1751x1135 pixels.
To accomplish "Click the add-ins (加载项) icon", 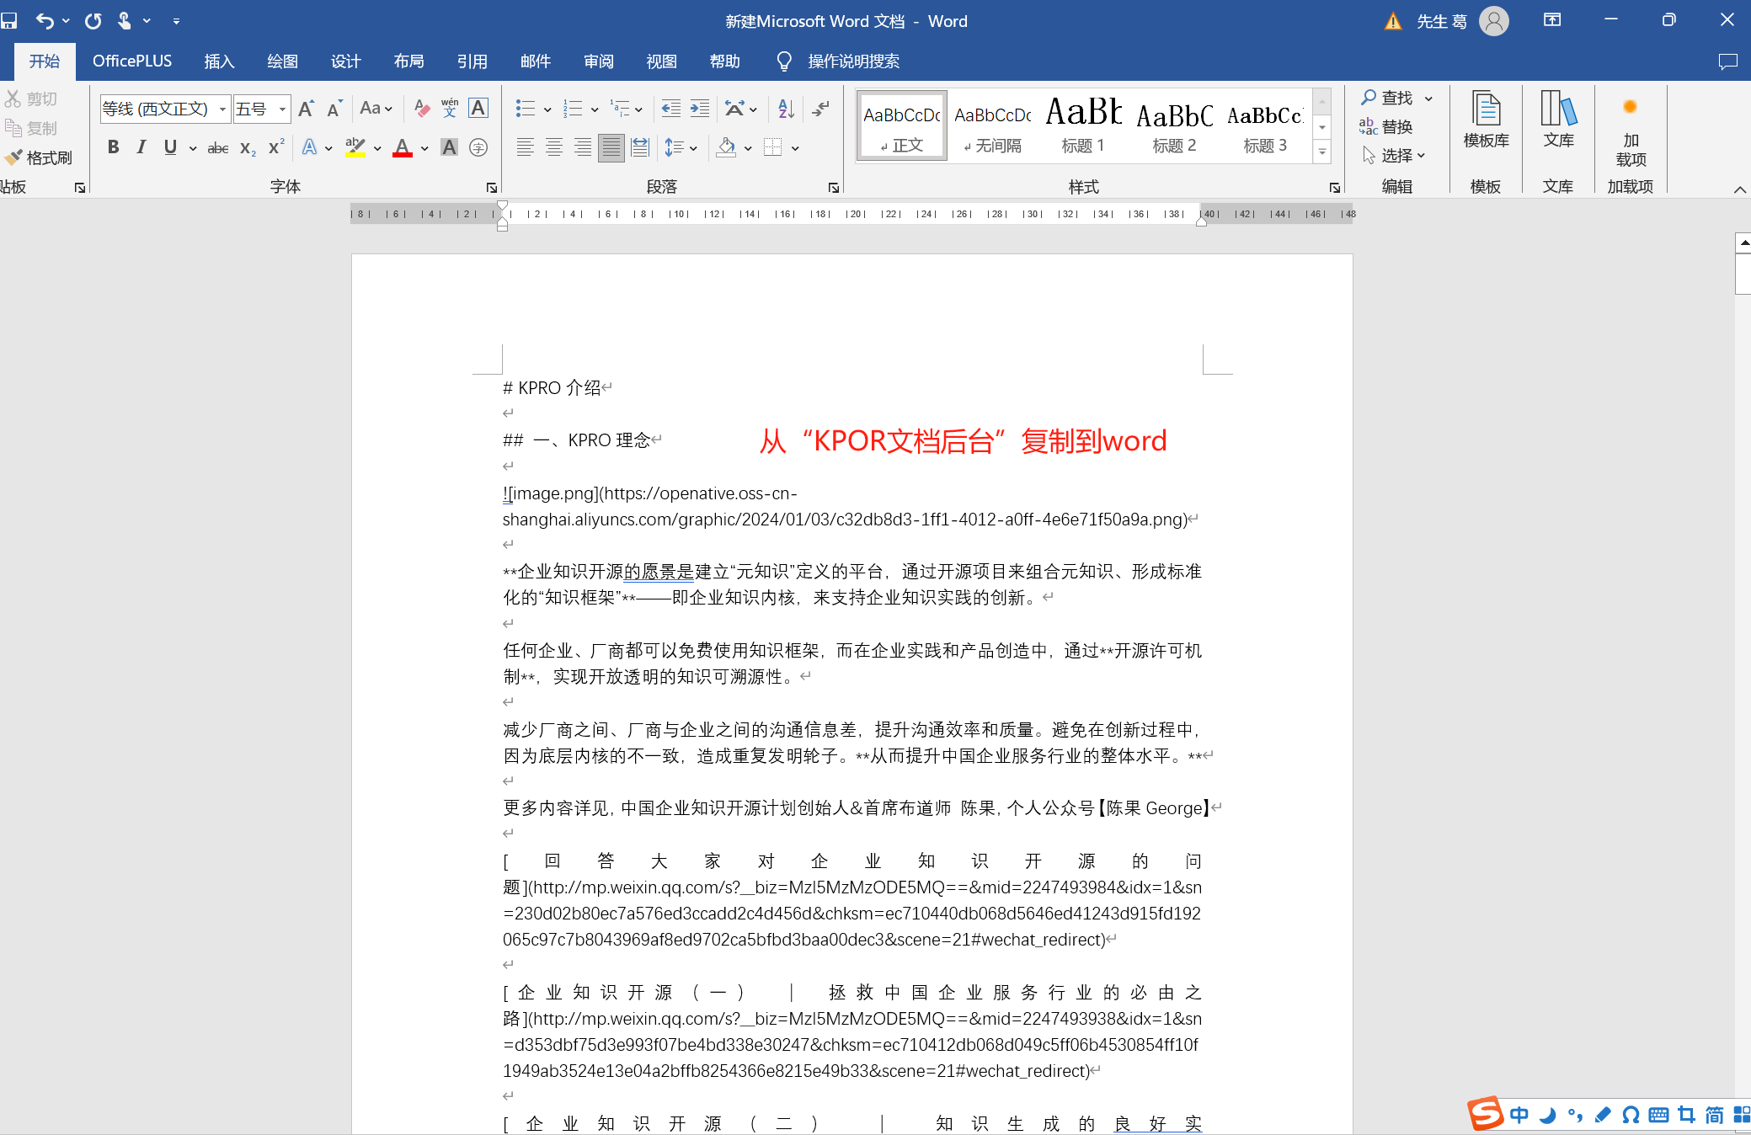I will [x=1631, y=128].
